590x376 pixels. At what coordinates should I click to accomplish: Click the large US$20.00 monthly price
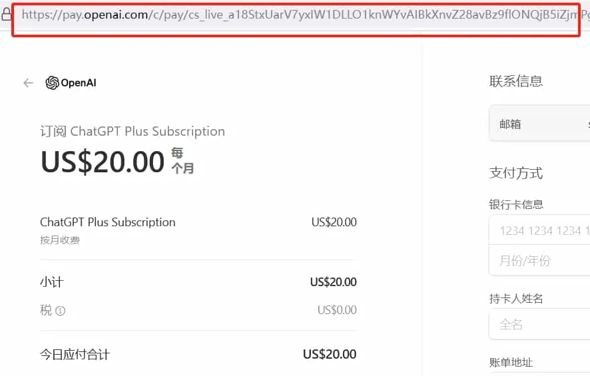pos(103,162)
